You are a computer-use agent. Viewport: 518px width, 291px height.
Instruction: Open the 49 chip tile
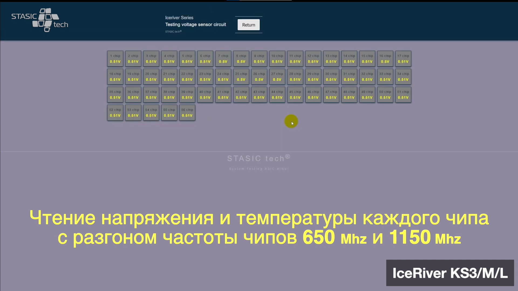(367, 95)
